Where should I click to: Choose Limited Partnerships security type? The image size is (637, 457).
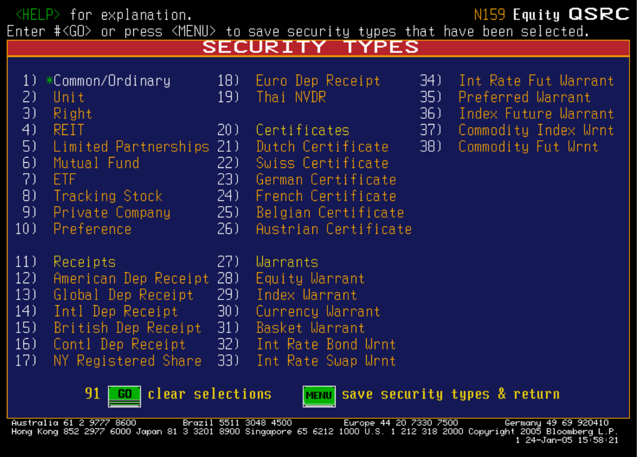[x=131, y=147]
